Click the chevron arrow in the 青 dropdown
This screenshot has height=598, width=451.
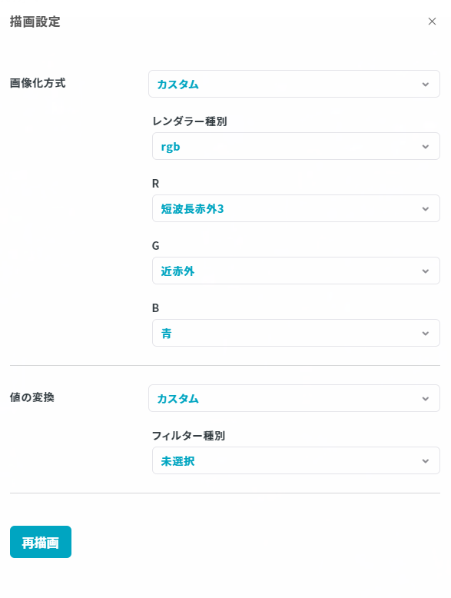[426, 334]
